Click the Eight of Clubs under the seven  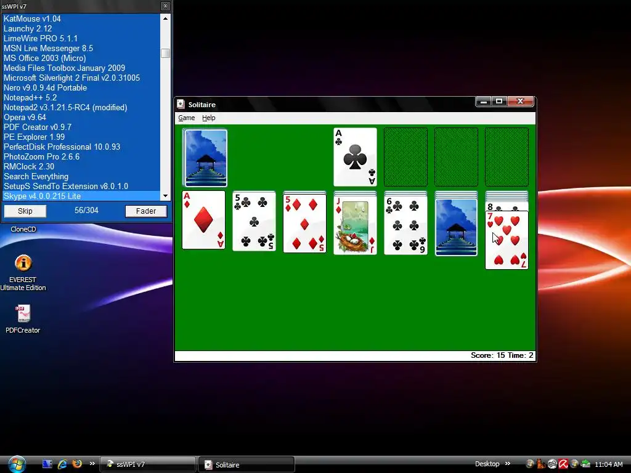pos(507,207)
